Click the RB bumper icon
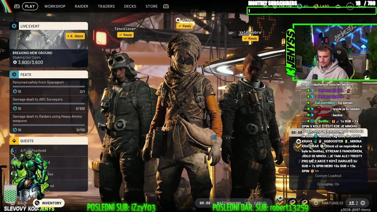377x212 pixels. tap(166, 6)
